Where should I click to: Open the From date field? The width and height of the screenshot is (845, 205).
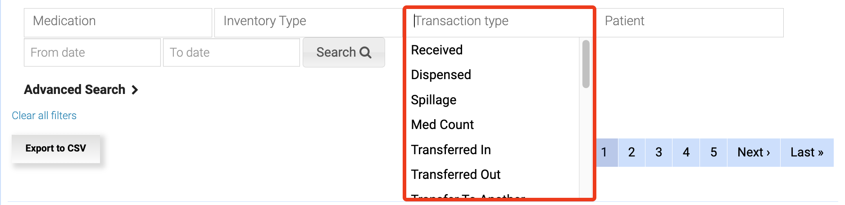[92, 53]
